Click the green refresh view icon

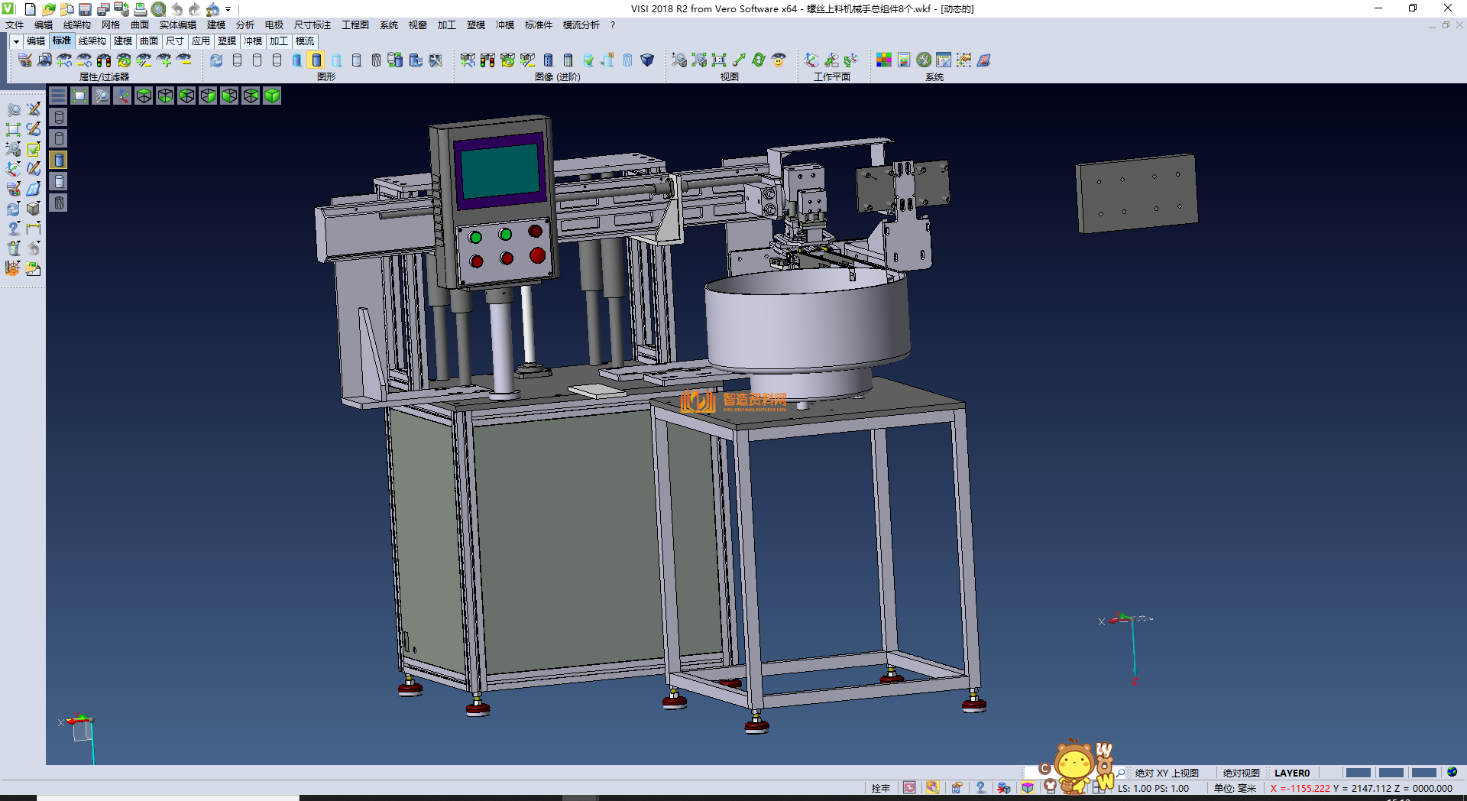tap(758, 60)
